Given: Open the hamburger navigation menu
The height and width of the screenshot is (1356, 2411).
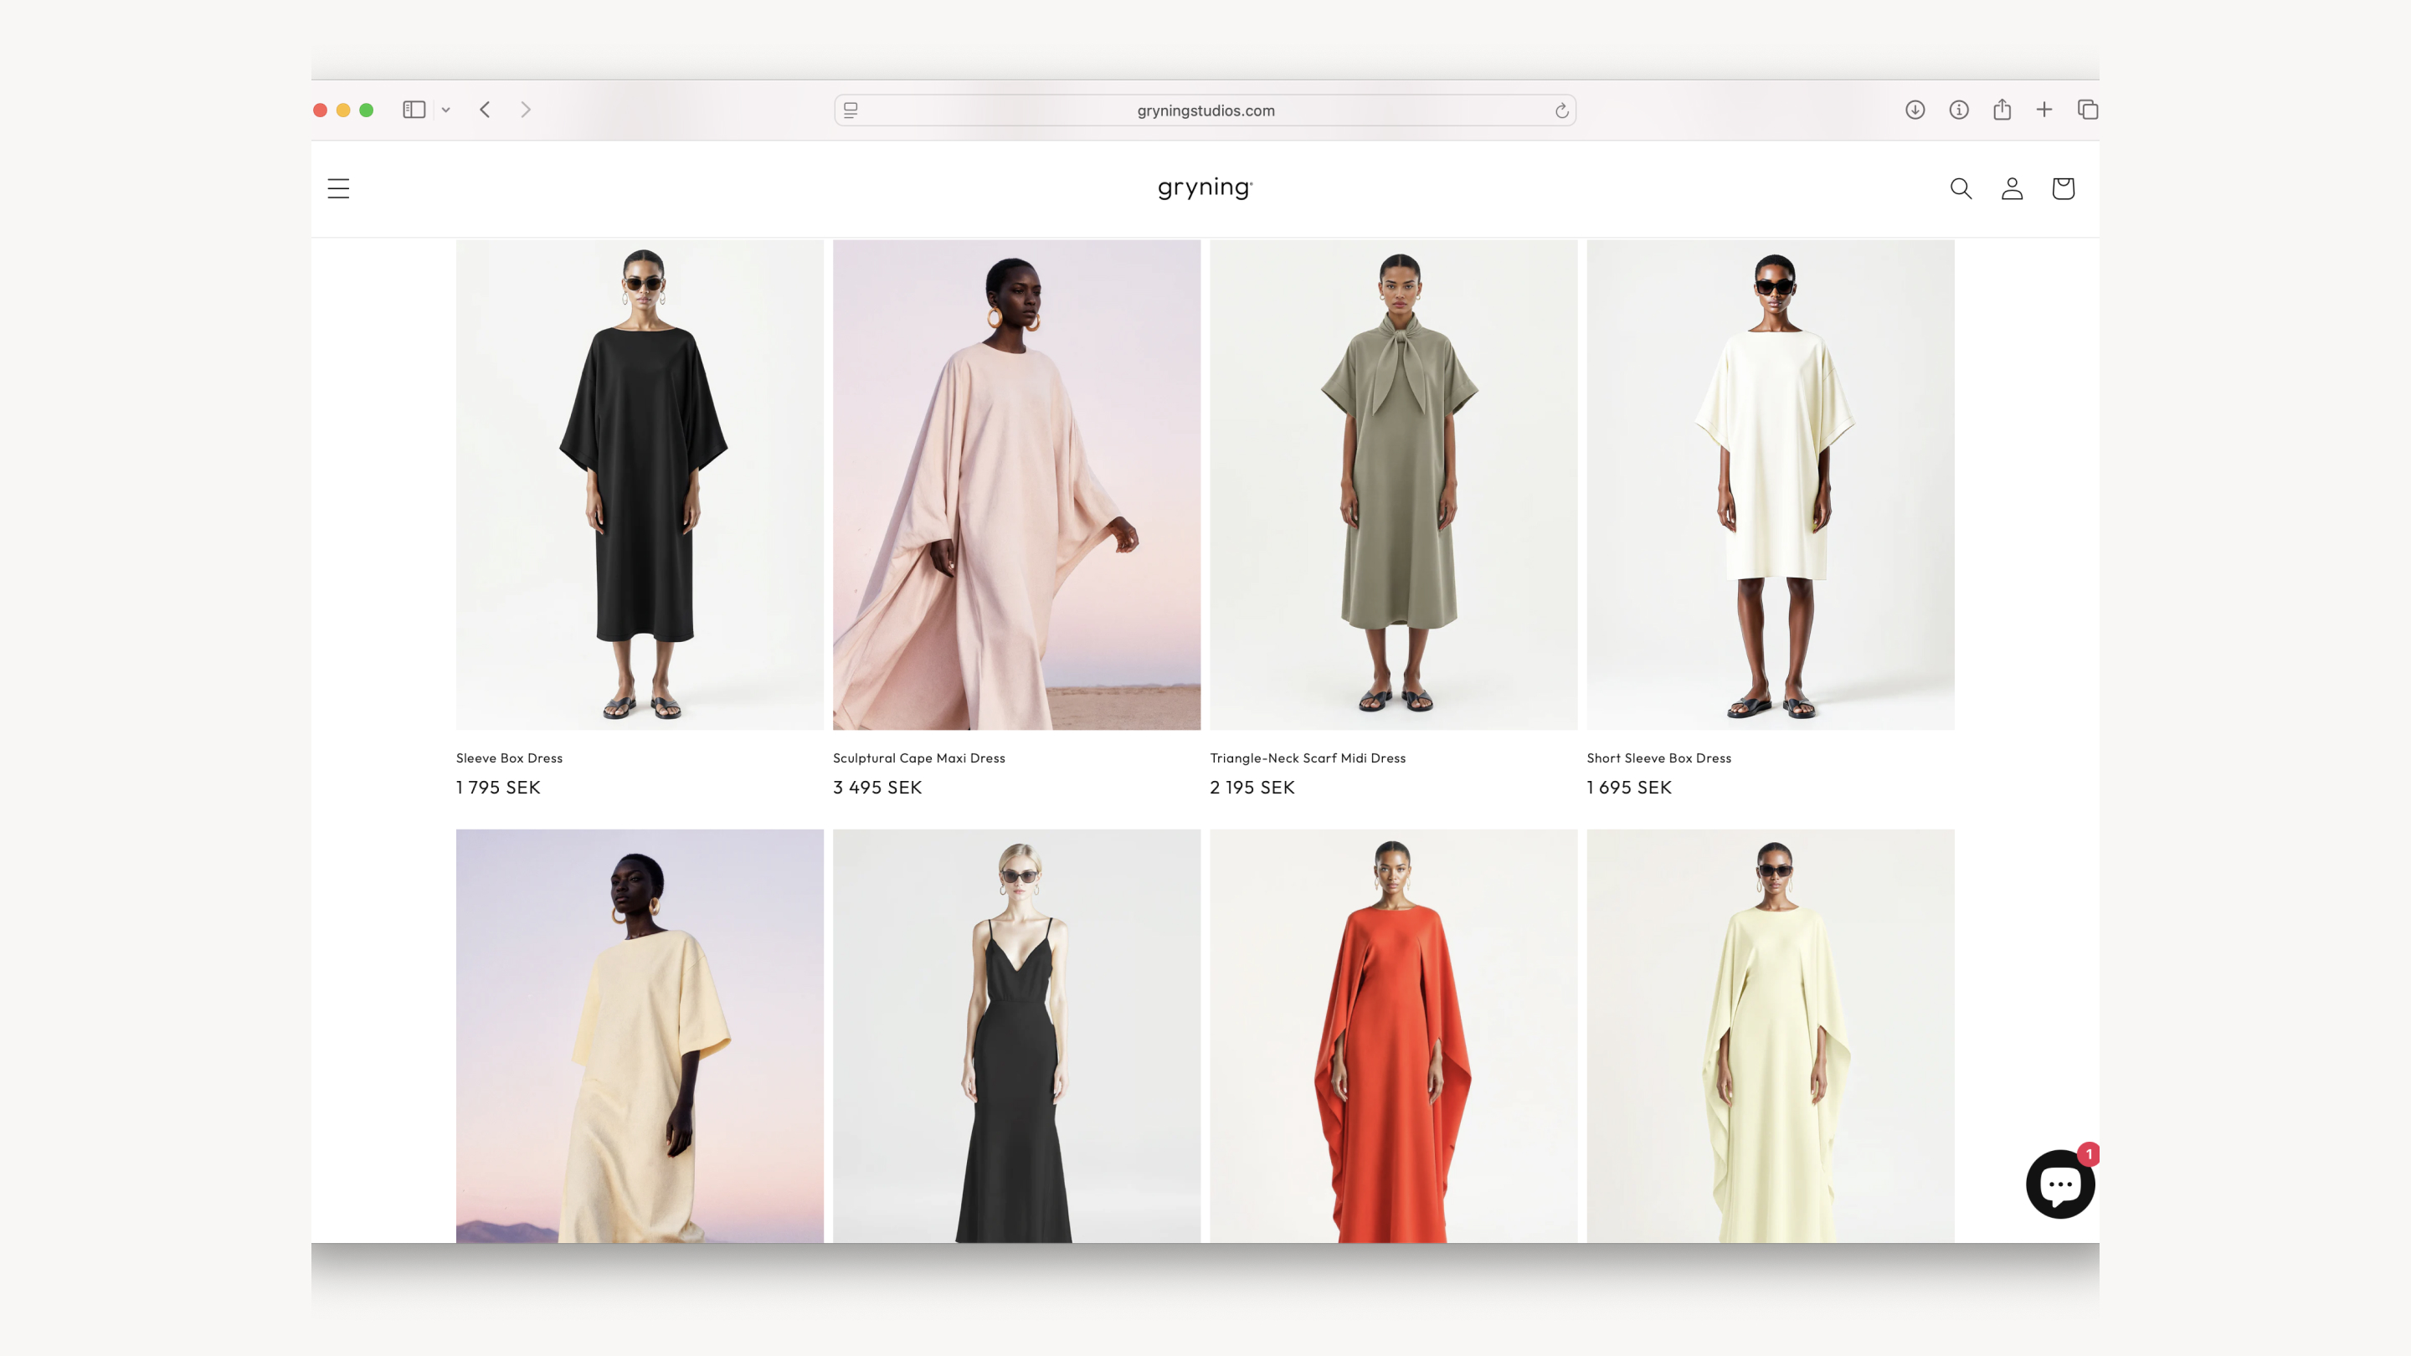Looking at the screenshot, I should click(338, 188).
